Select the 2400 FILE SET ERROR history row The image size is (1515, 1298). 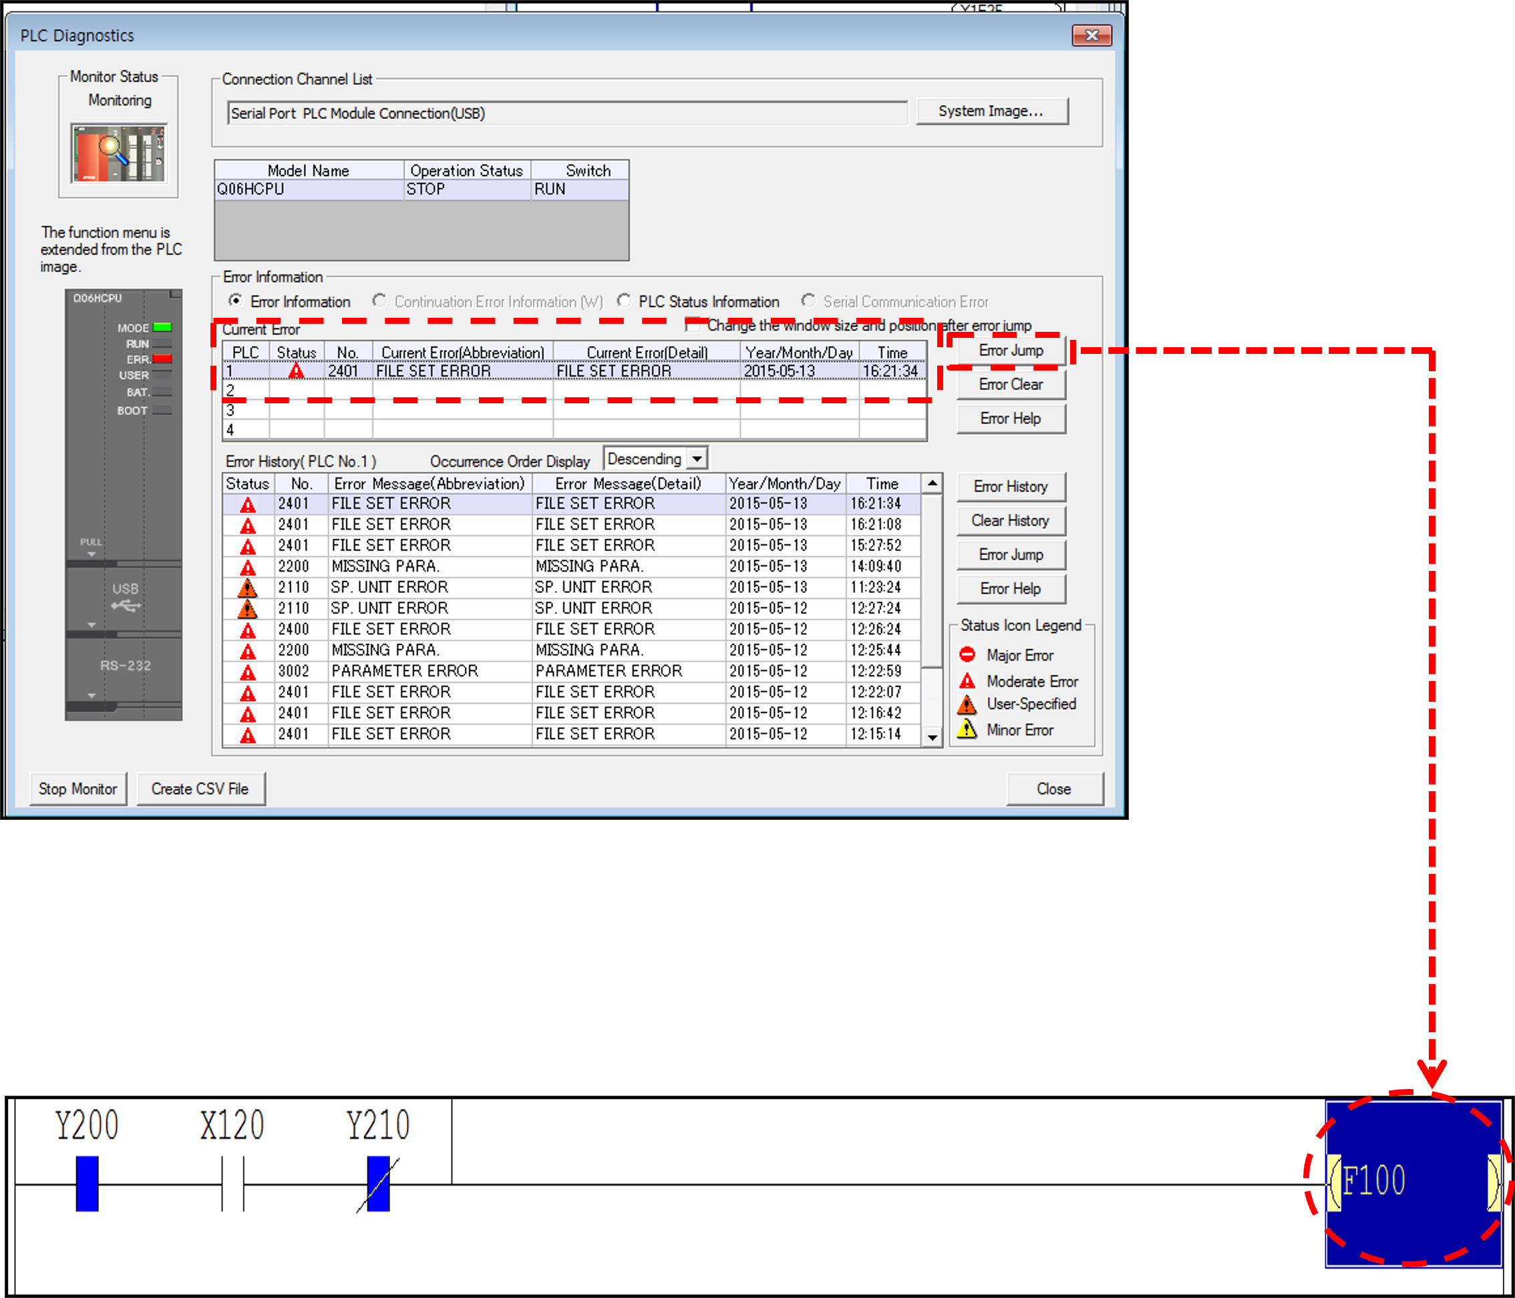571,629
